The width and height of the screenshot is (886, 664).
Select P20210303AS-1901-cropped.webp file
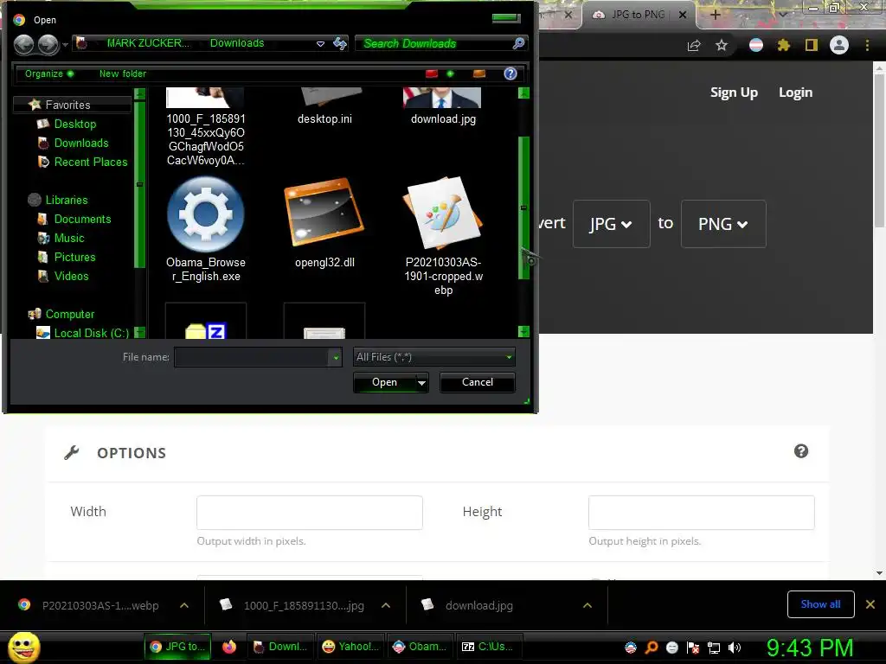[x=443, y=236]
